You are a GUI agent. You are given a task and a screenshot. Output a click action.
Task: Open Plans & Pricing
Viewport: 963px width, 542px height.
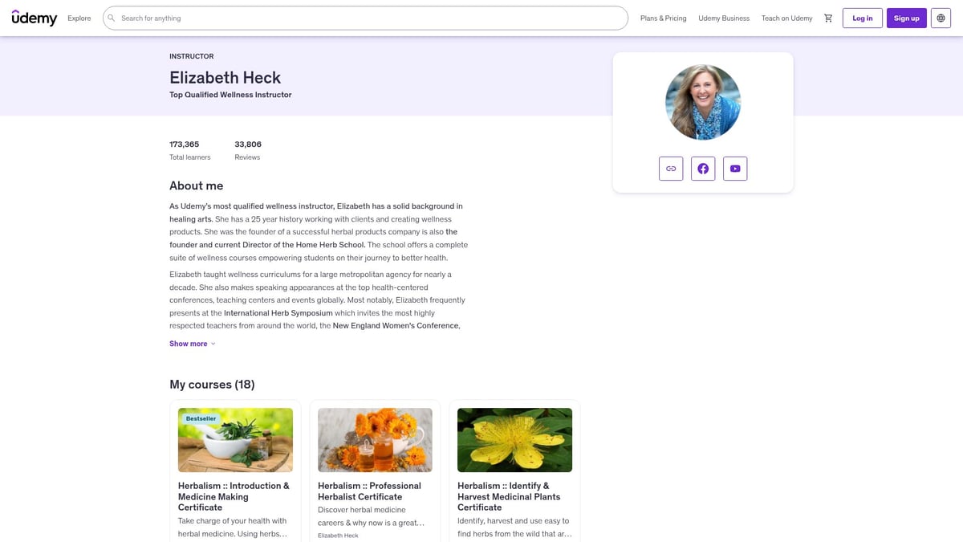[663, 17]
